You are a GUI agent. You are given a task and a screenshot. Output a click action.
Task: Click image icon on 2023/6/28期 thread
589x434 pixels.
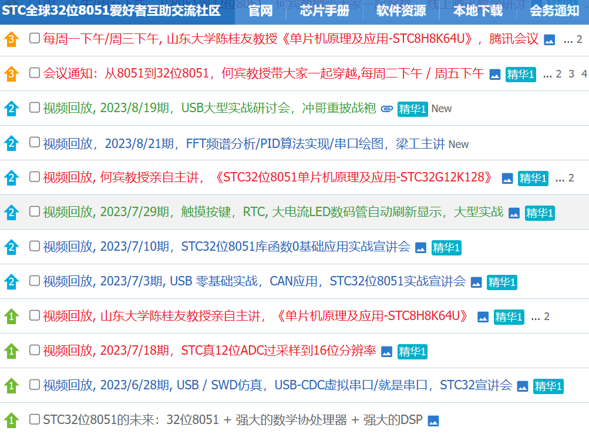[523, 386]
